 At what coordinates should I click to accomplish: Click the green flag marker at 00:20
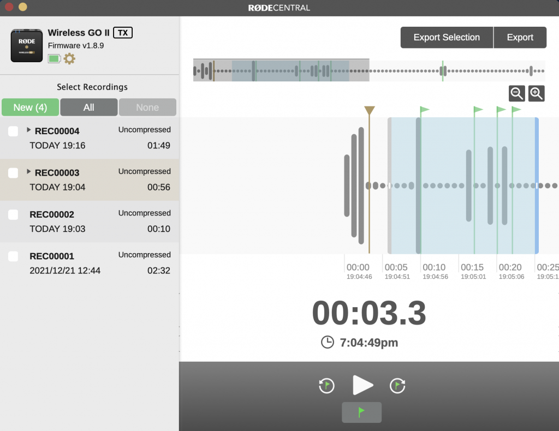(501, 110)
